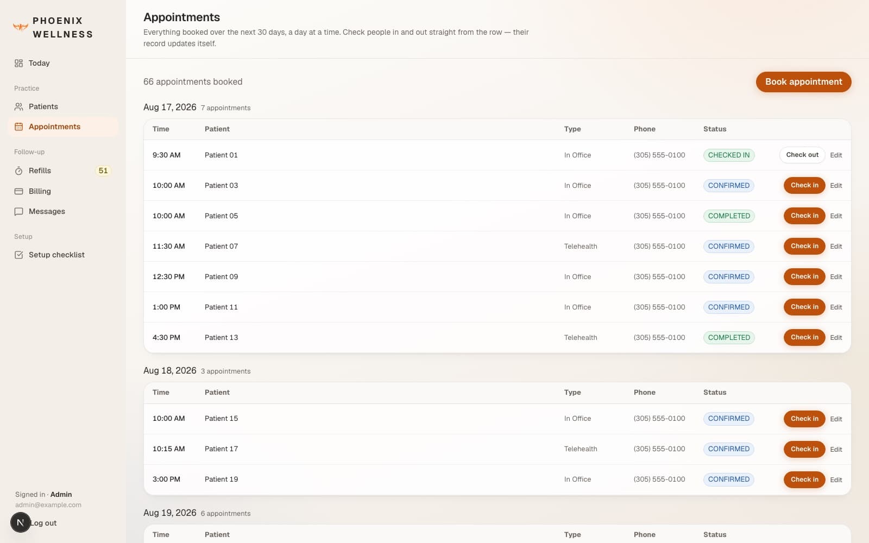Click the Appointments calendar icon
Viewport: 869px width, 543px height.
[x=18, y=127]
